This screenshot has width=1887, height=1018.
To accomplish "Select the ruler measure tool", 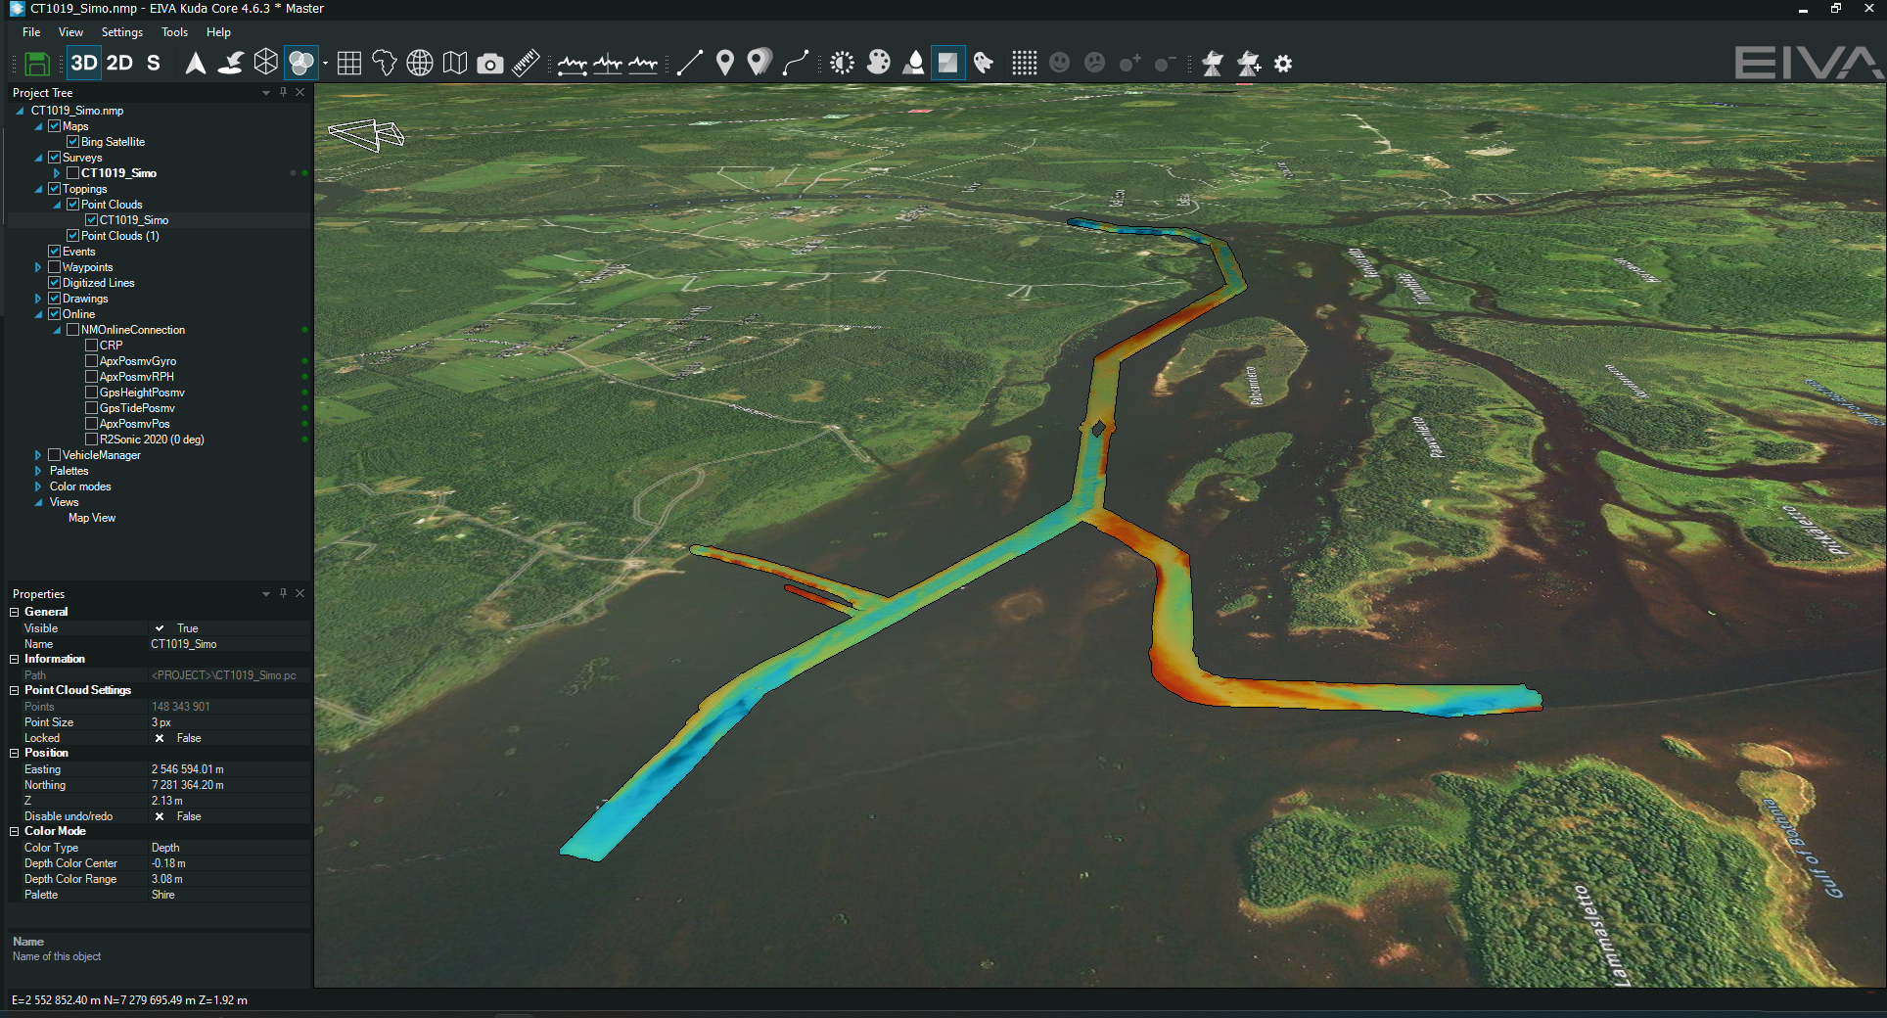I will pyautogui.click(x=526, y=64).
